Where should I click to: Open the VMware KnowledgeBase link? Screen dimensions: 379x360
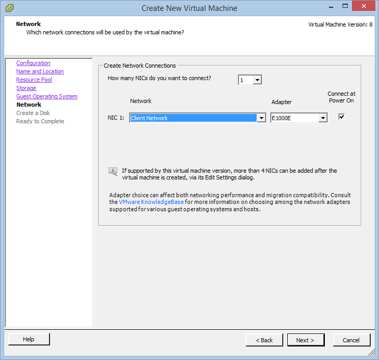click(x=151, y=202)
